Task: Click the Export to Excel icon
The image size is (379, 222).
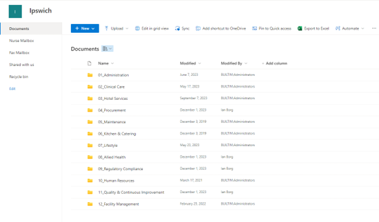Action: [300, 28]
